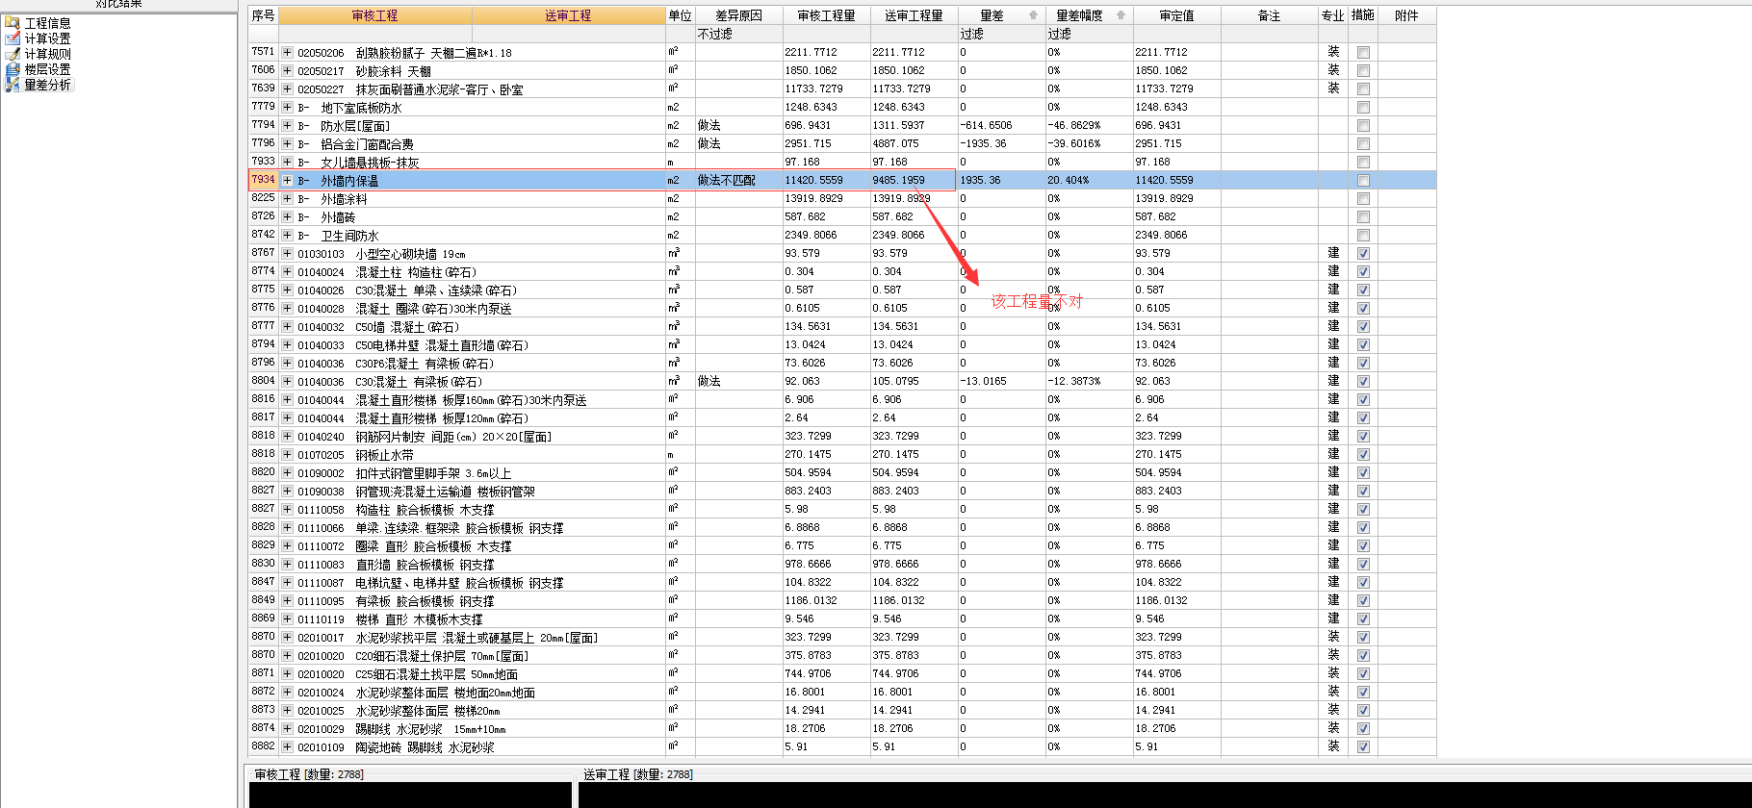Expand row 8774 混凝土柱 构造柱

pos(287,272)
